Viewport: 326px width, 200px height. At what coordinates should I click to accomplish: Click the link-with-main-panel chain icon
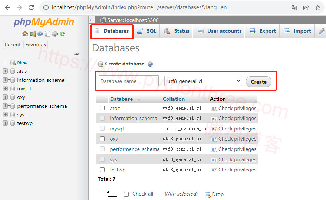[x=77, y=54]
